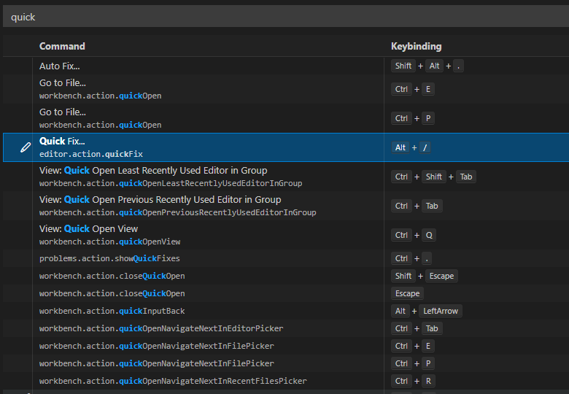Select quickOpenNavigateNextInFilePicker row bound to Ctrl+P
The image size is (569, 394).
tap(156, 363)
